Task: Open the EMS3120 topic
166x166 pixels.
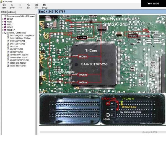Action: (x=14, y=46)
